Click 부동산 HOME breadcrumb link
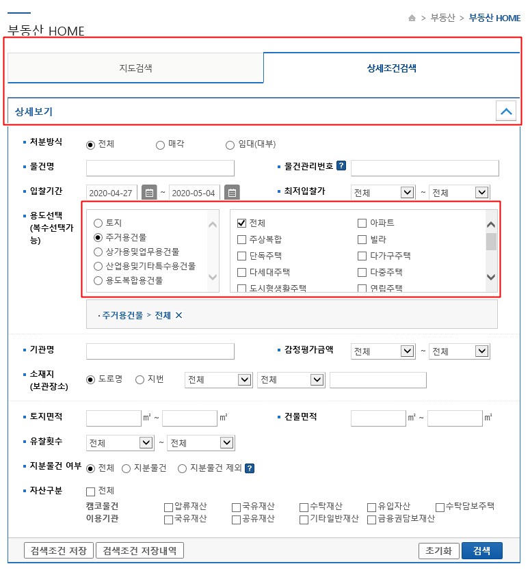530x577 pixels. [x=494, y=18]
